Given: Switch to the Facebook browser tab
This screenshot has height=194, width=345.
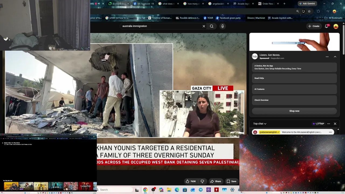Looking at the screenshot, I should coord(143,4).
